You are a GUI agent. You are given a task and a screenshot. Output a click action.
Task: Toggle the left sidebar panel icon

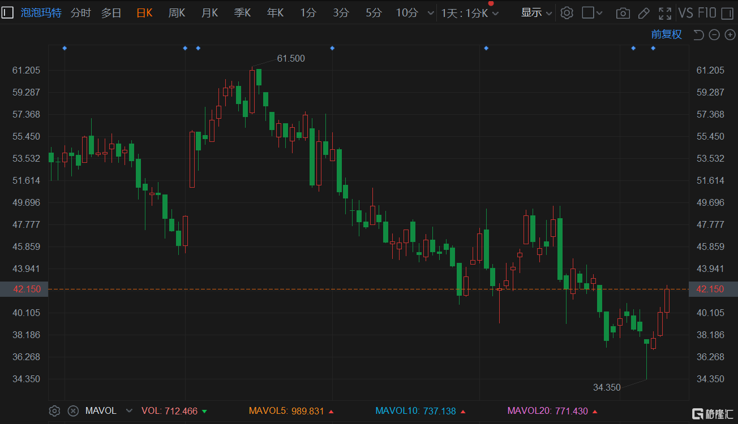coord(8,12)
